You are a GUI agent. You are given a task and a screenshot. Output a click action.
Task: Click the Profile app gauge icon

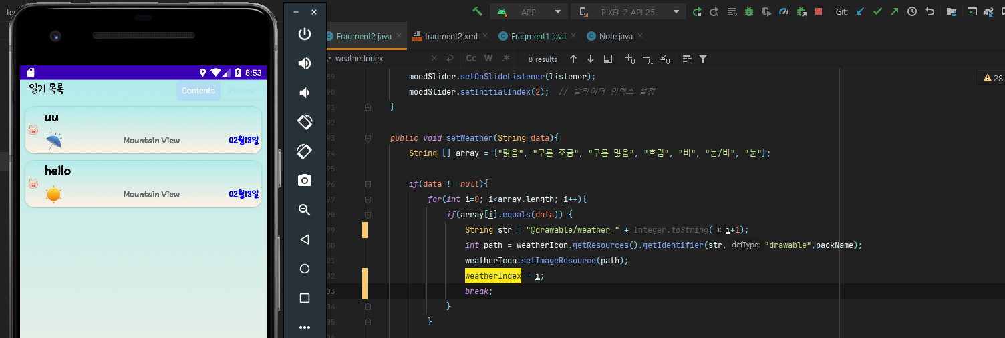tap(784, 11)
